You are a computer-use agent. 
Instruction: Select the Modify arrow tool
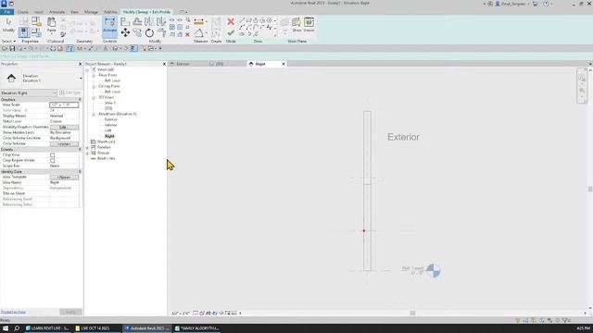pyautogui.click(x=8, y=25)
